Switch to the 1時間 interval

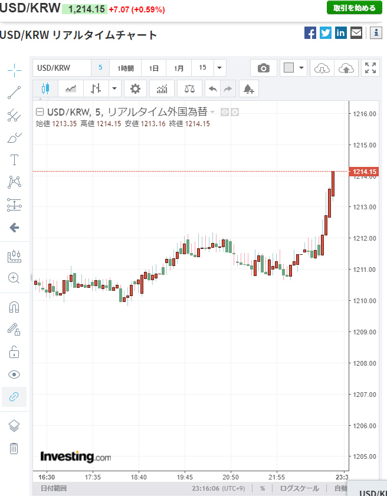coord(125,68)
